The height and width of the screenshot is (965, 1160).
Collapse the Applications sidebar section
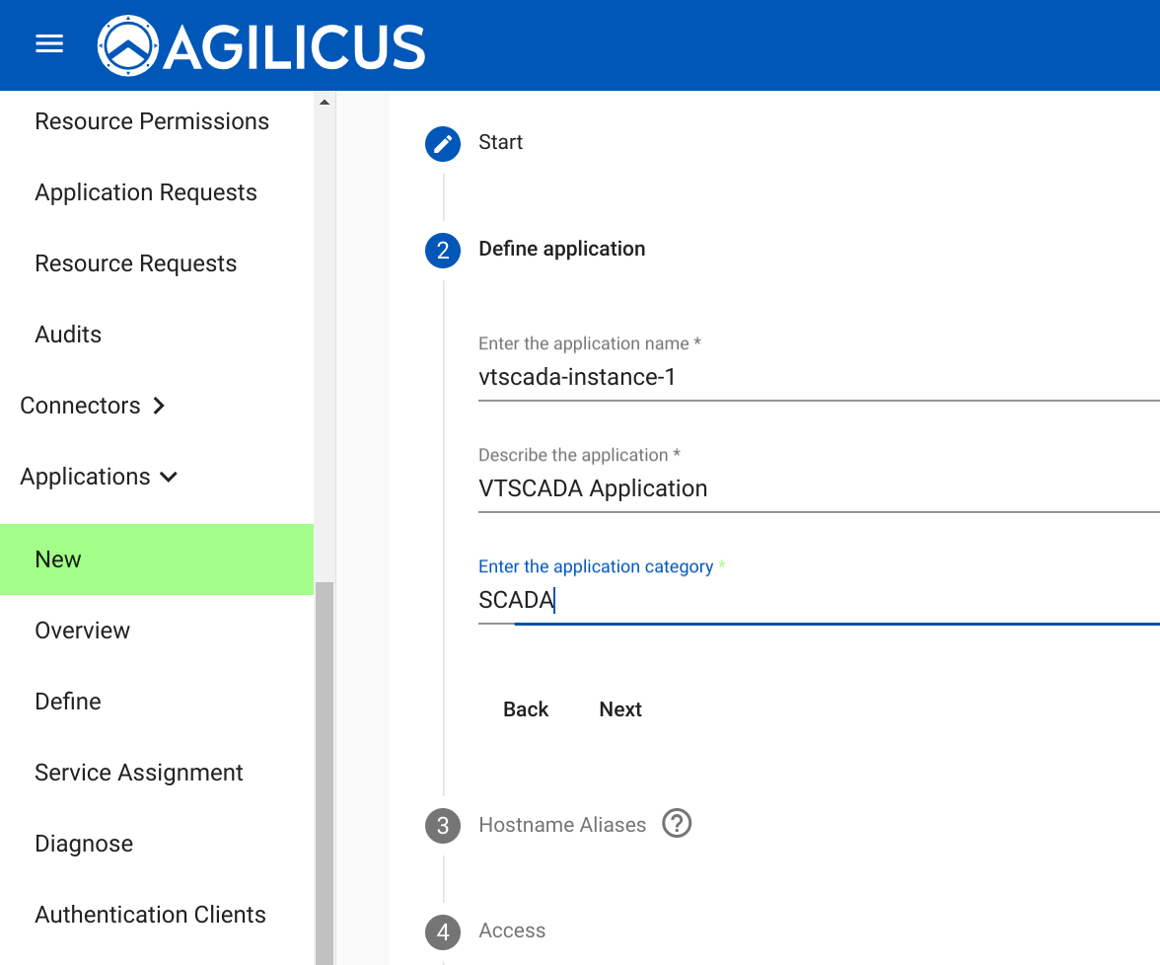tap(99, 477)
